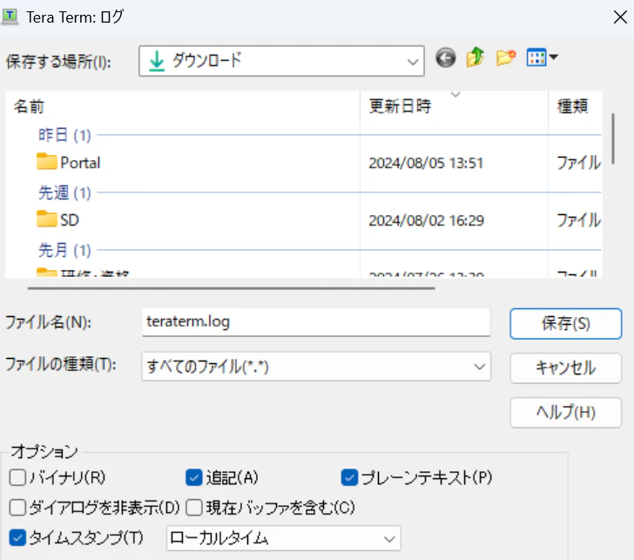This screenshot has width=634, height=560.
Task: Click the Portal folder icon
Action: pos(46,161)
